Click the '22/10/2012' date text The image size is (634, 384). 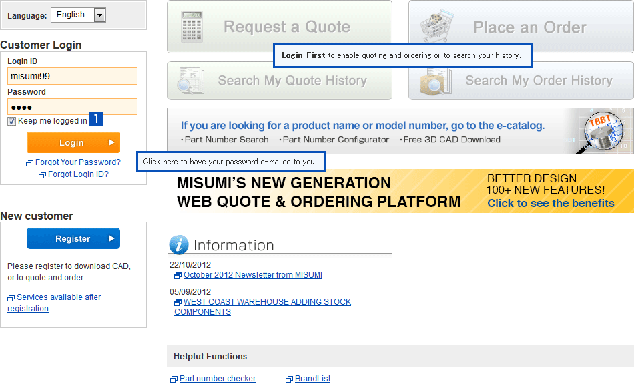click(x=190, y=265)
